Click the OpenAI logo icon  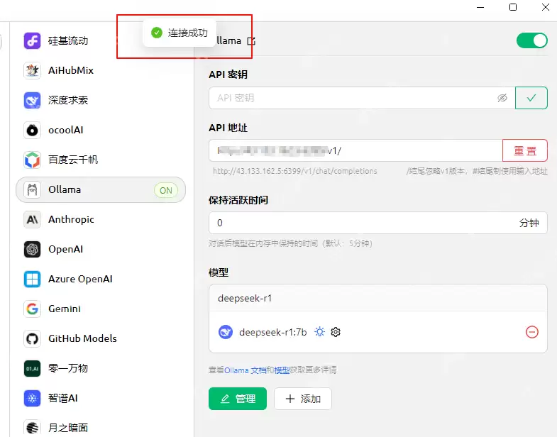[32, 250]
